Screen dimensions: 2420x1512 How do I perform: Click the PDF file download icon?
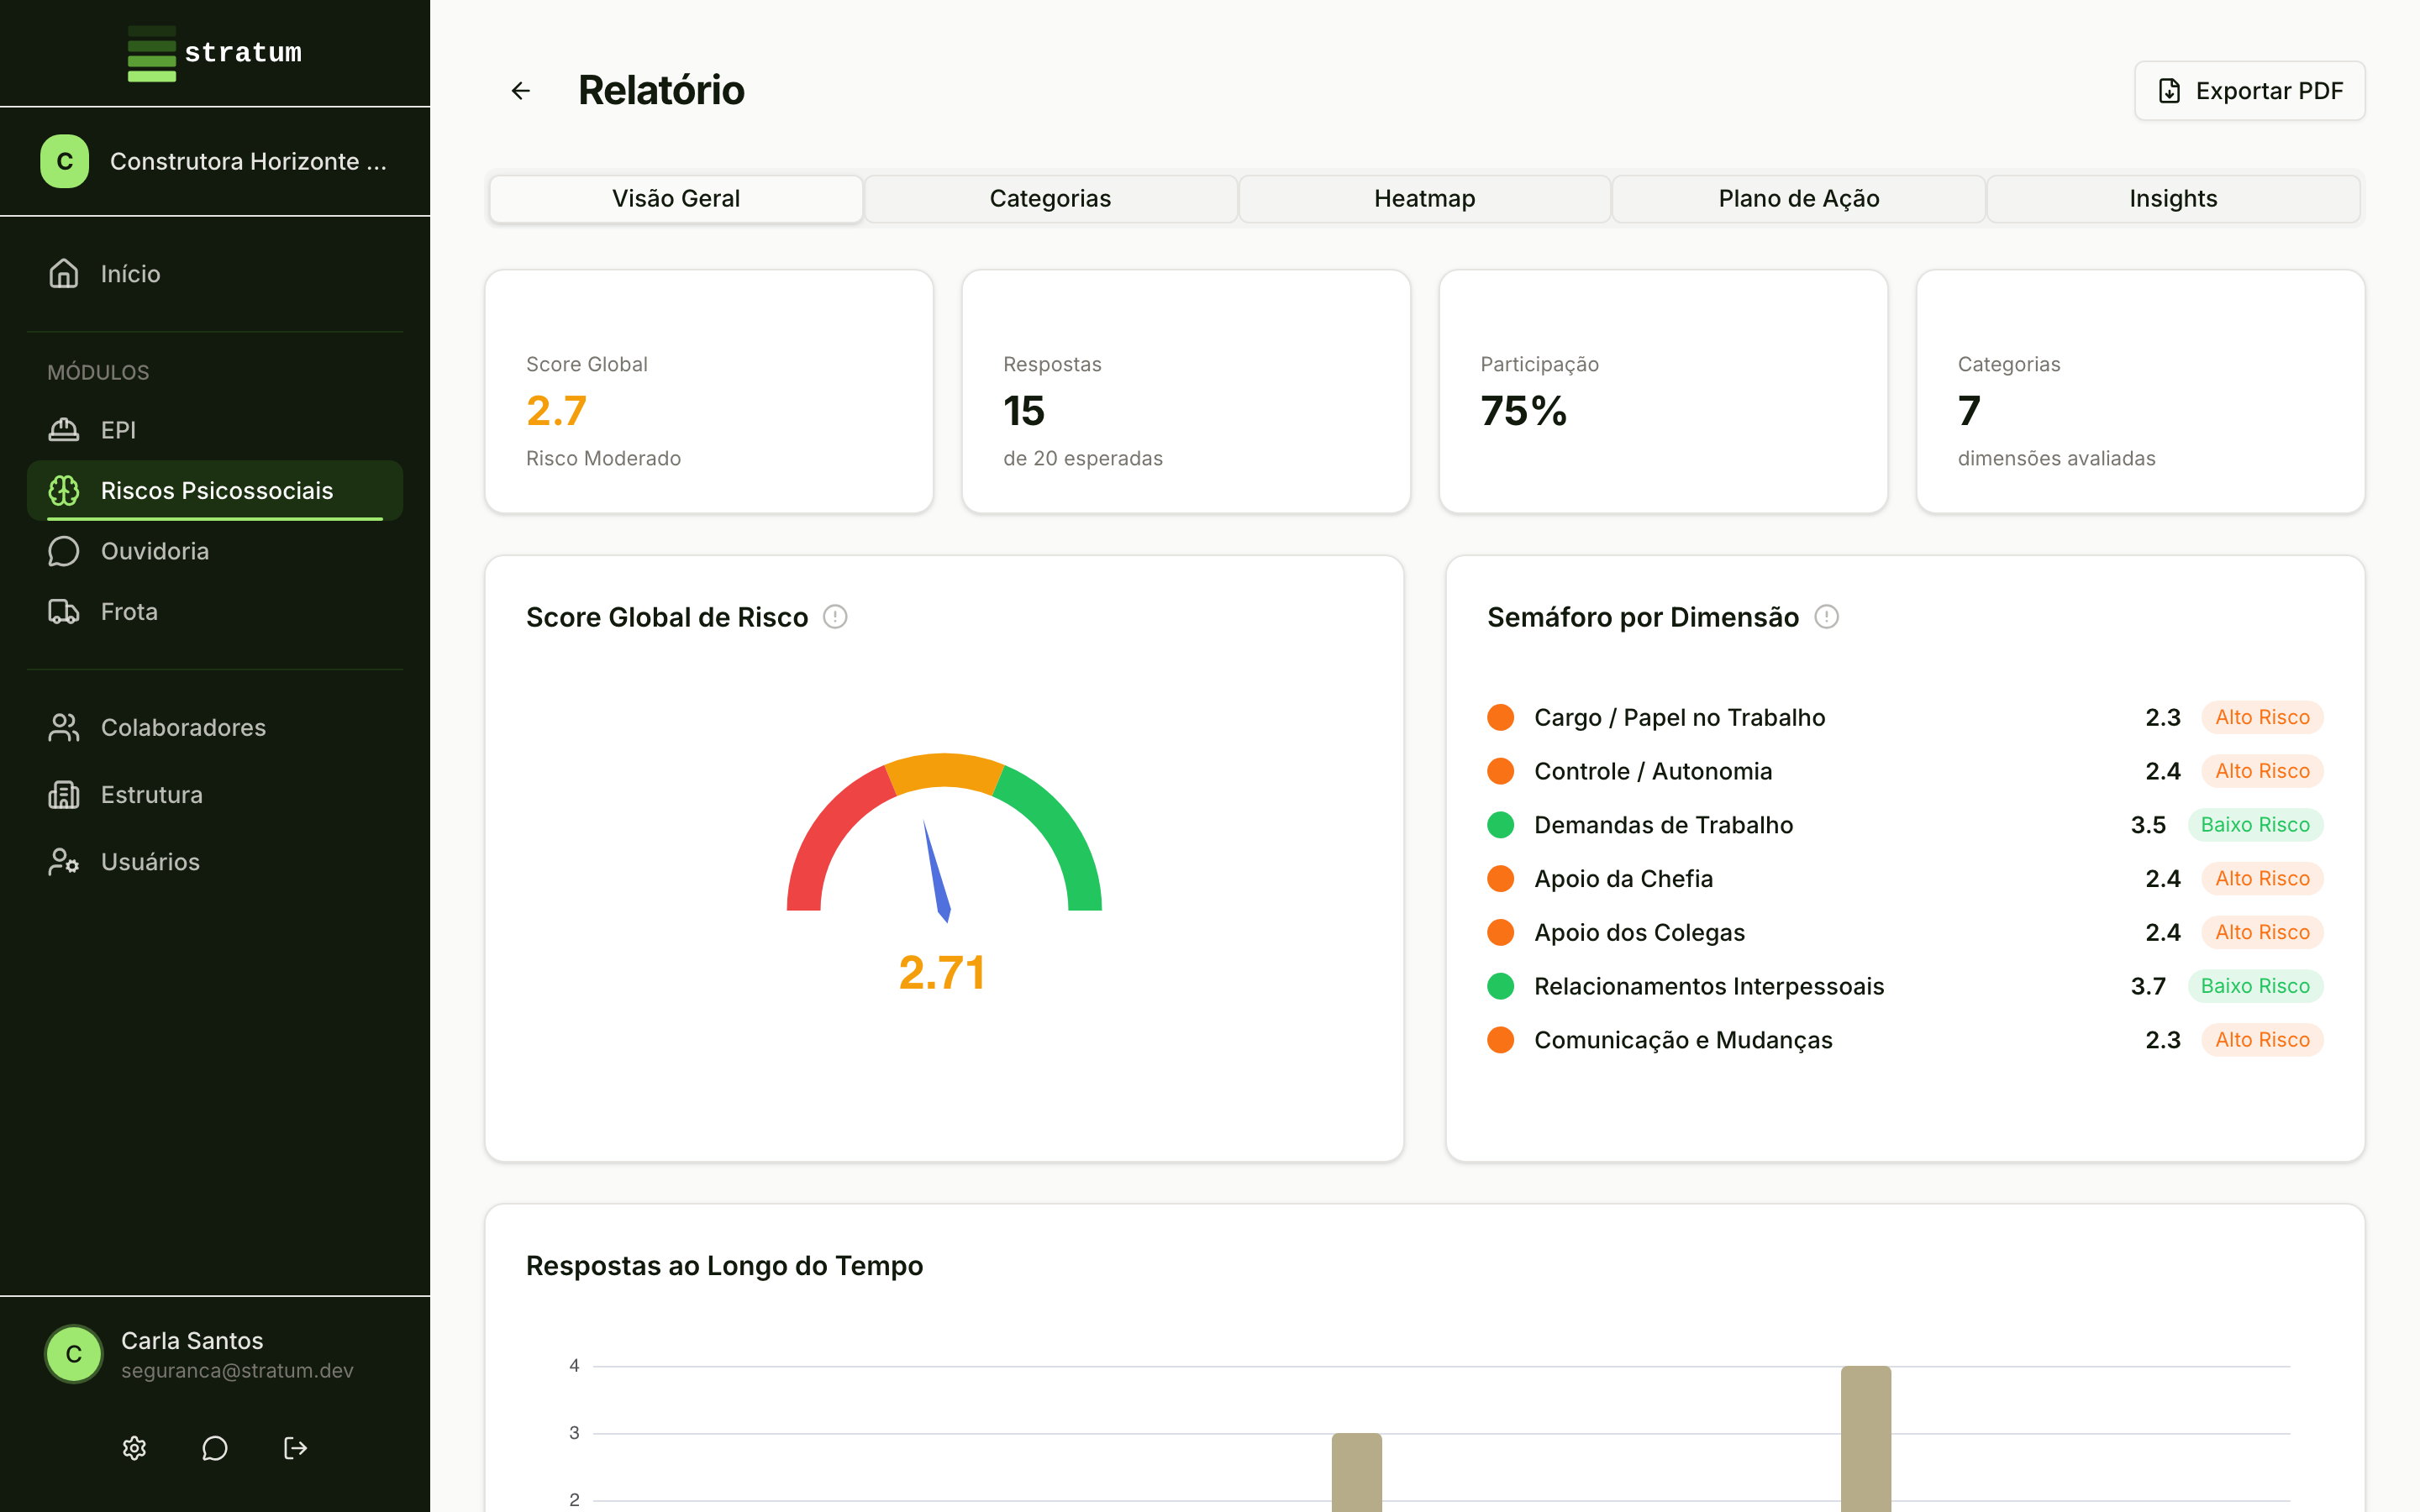coord(2169,91)
